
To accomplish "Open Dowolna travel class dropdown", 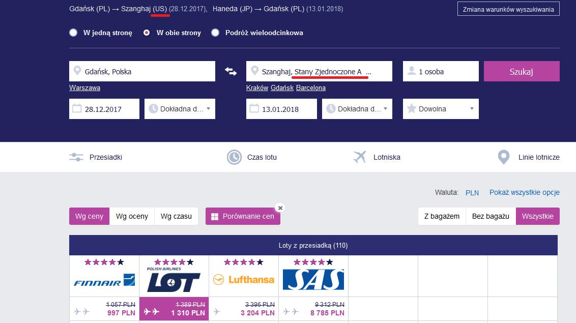I will [441, 109].
